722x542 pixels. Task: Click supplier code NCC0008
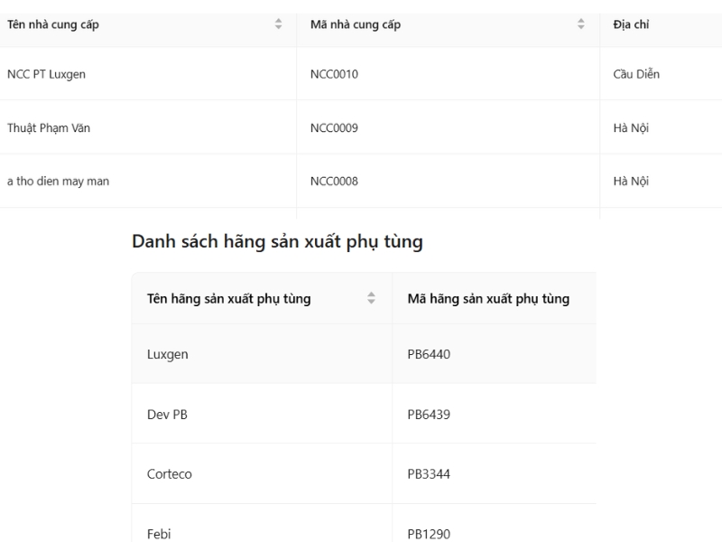pyautogui.click(x=334, y=181)
